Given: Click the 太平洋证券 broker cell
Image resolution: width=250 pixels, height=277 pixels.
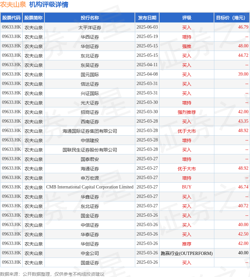Looking at the screenshot, I should (x=90, y=28).
